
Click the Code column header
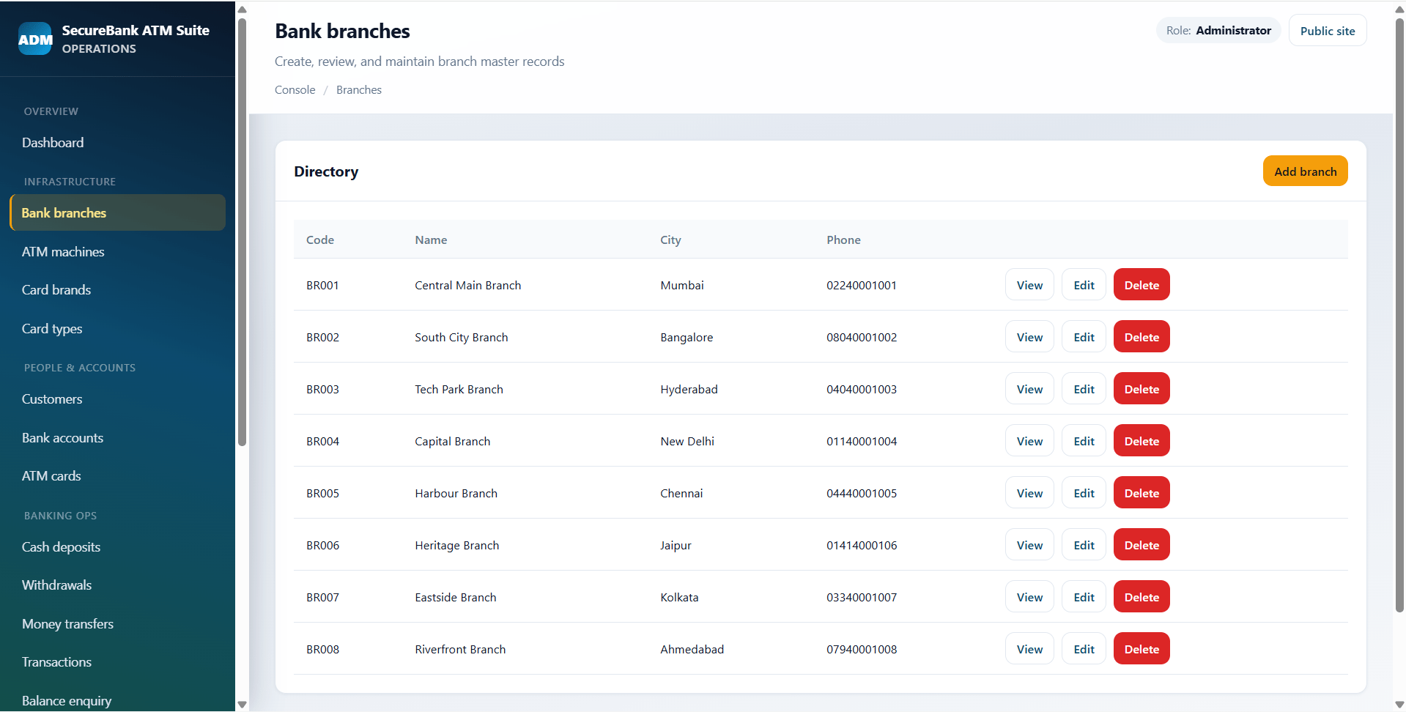point(320,240)
